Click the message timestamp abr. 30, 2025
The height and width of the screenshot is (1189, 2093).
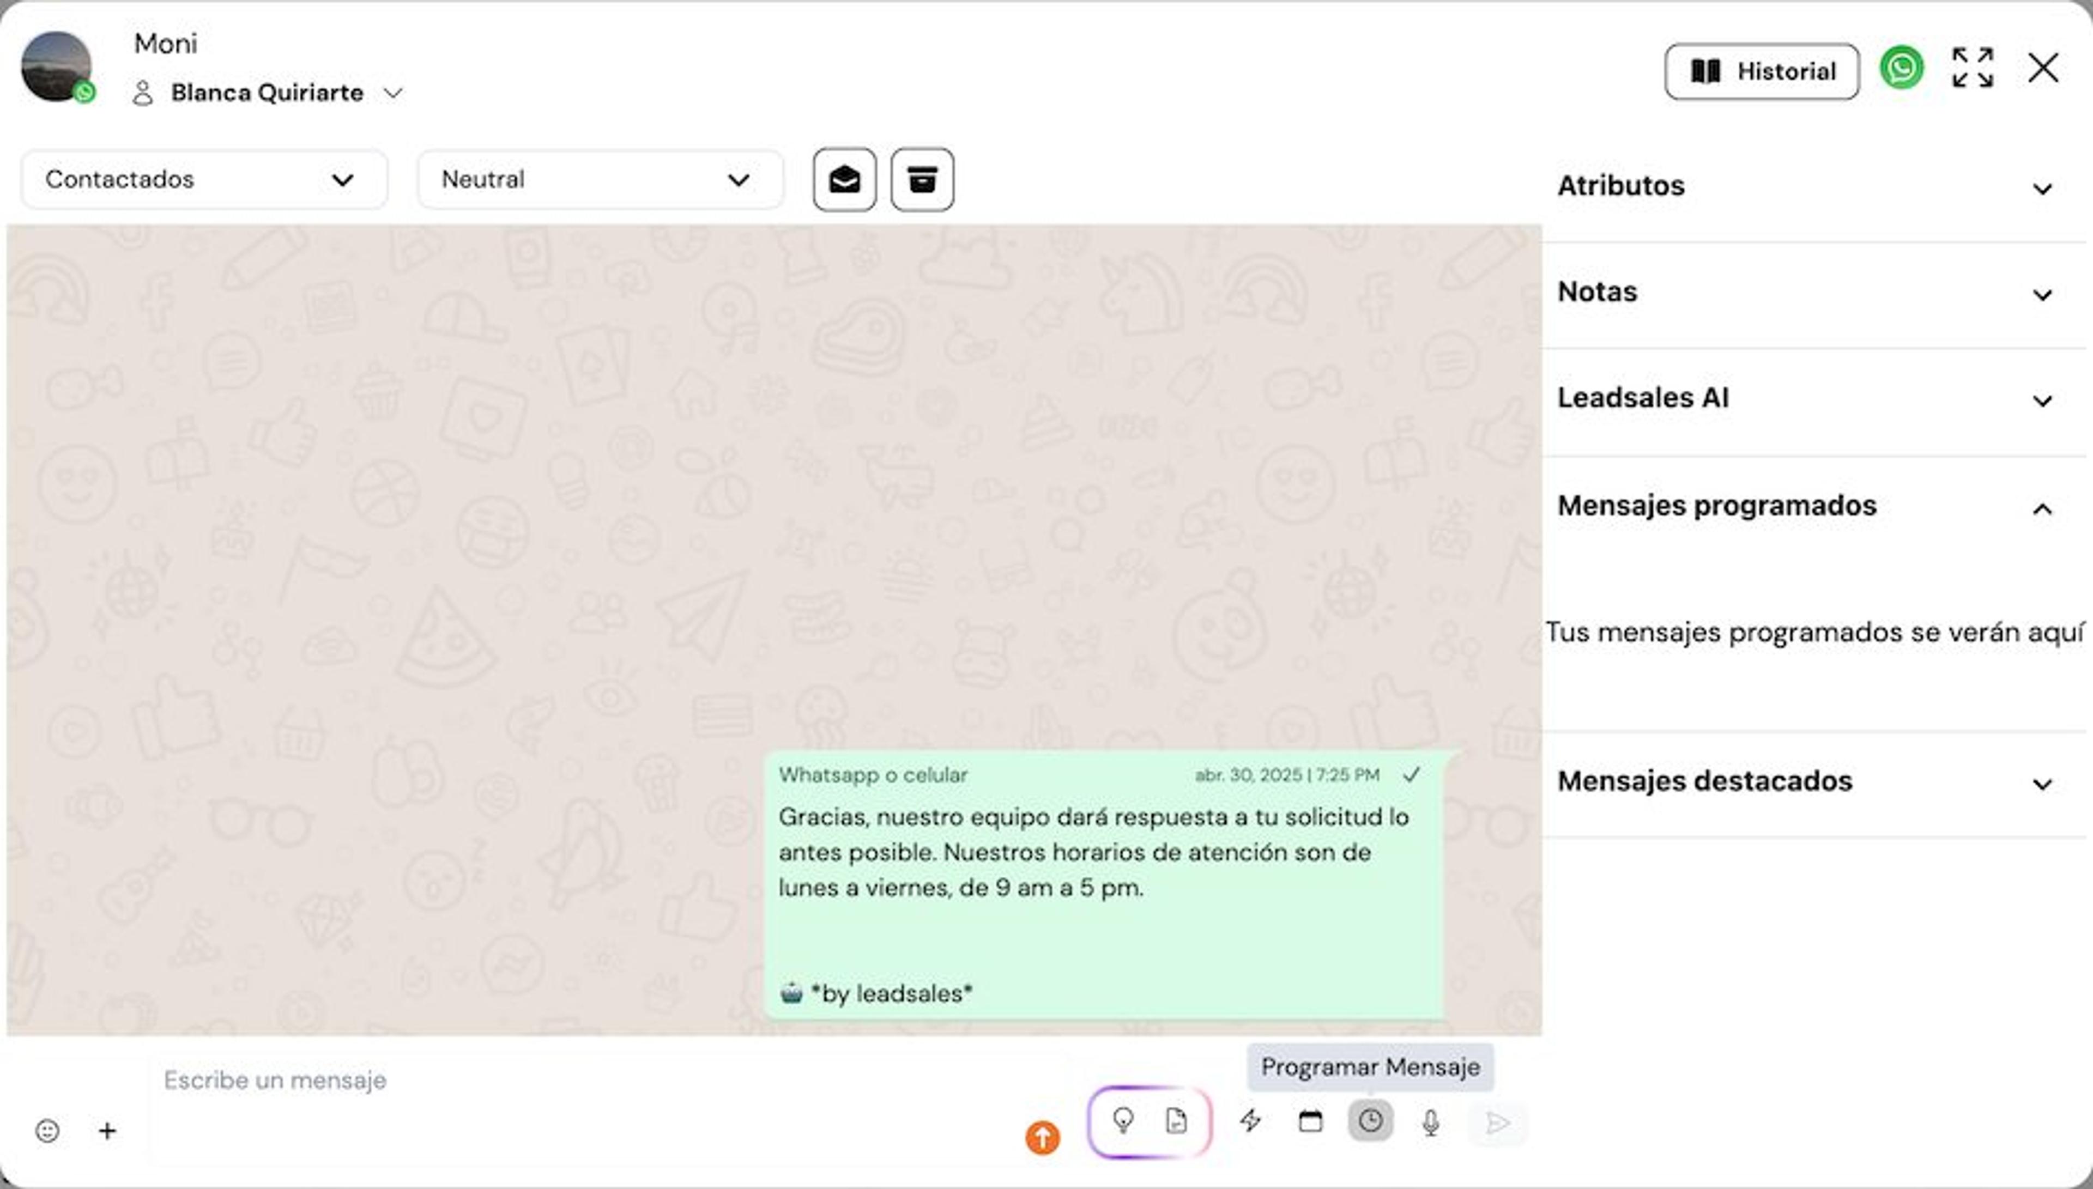tap(1287, 775)
